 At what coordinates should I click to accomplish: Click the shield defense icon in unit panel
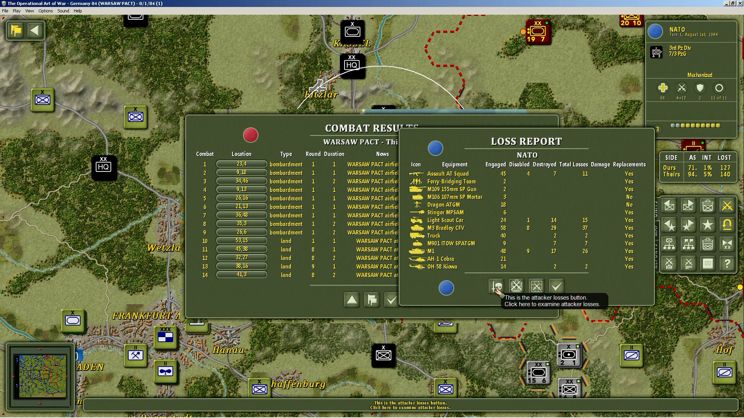pos(700,88)
